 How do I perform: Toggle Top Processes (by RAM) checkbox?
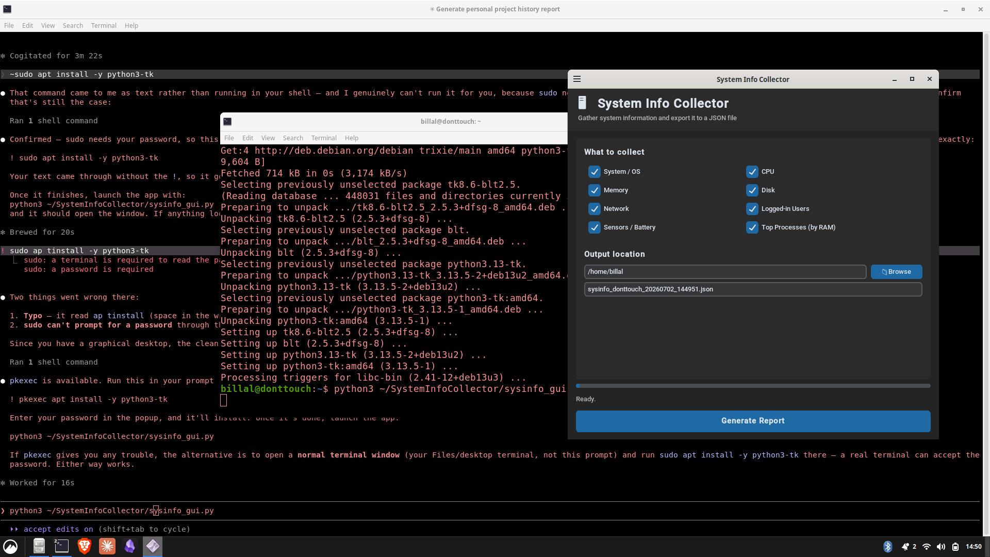point(752,227)
